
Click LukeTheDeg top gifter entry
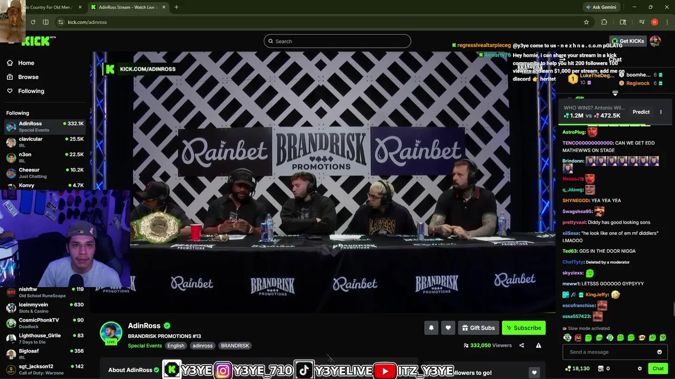(x=591, y=78)
